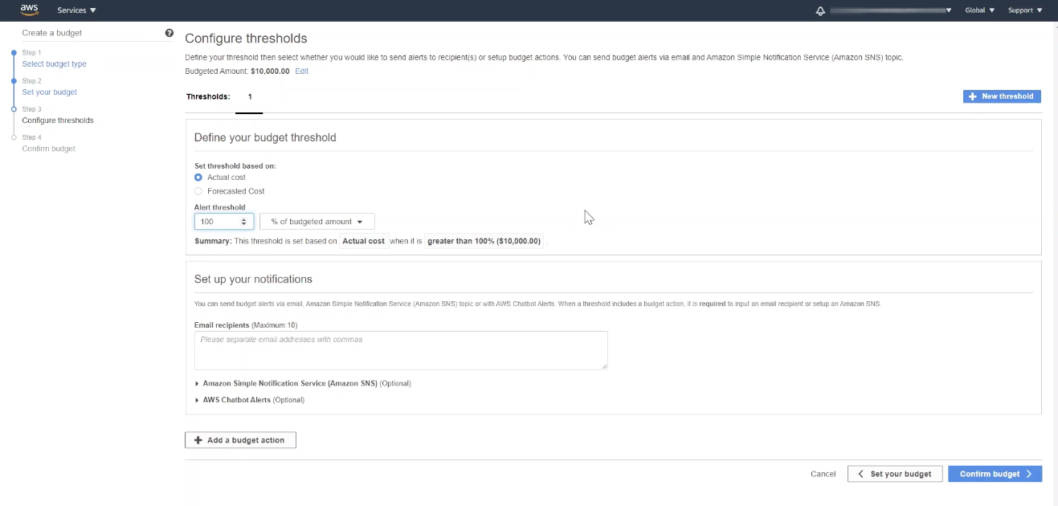Open the % of budgeted amount dropdown
The width and height of the screenshot is (1058, 506).
[x=317, y=222]
